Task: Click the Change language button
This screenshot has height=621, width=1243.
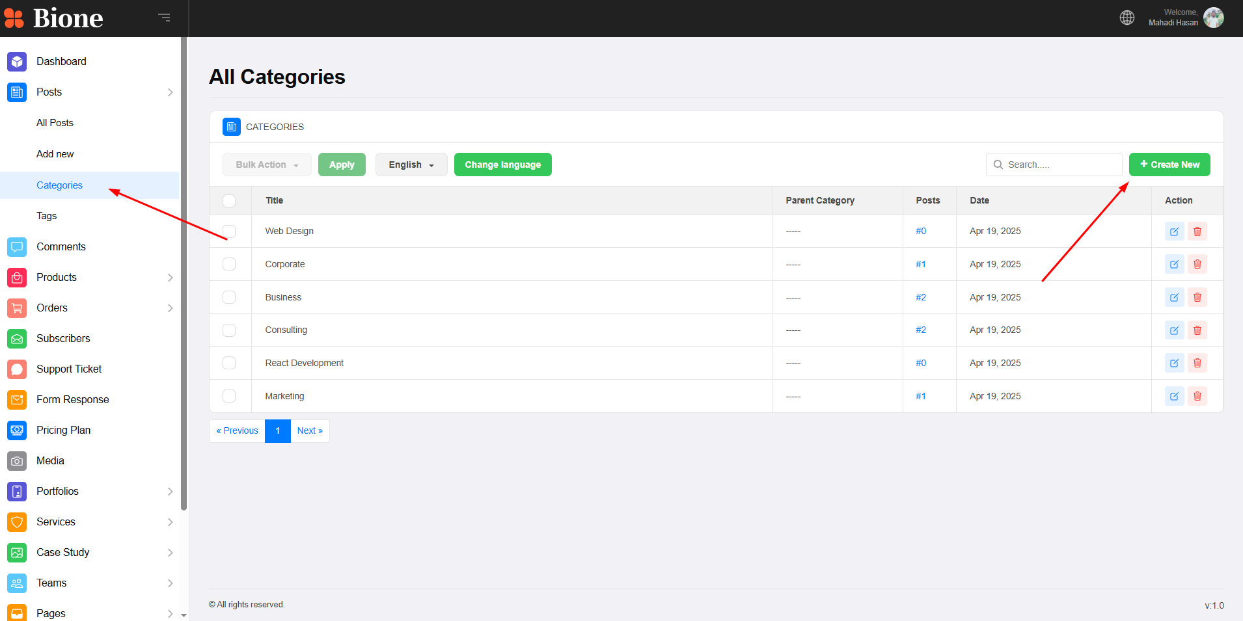Action: tap(502, 165)
